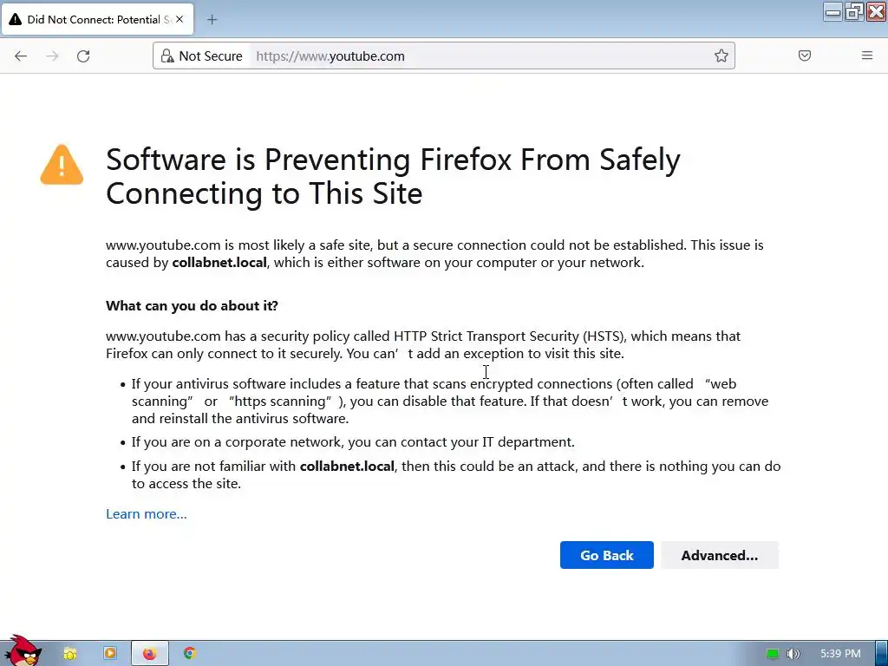Click the green network tray icon
This screenshot has height=666, width=888.
point(772,654)
